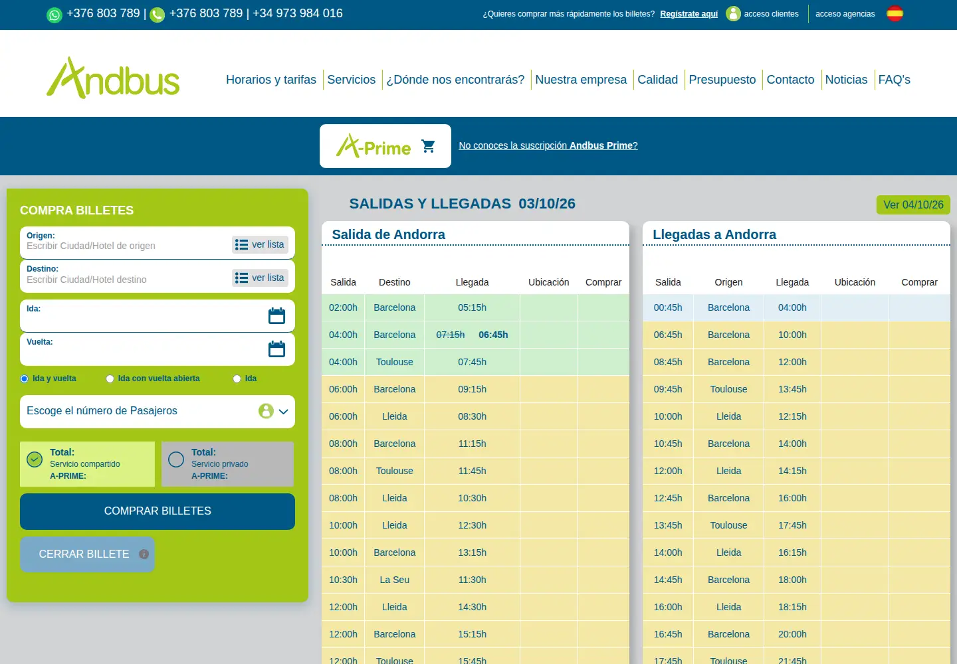Click the CERRAR BILLETE button

(87, 554)
